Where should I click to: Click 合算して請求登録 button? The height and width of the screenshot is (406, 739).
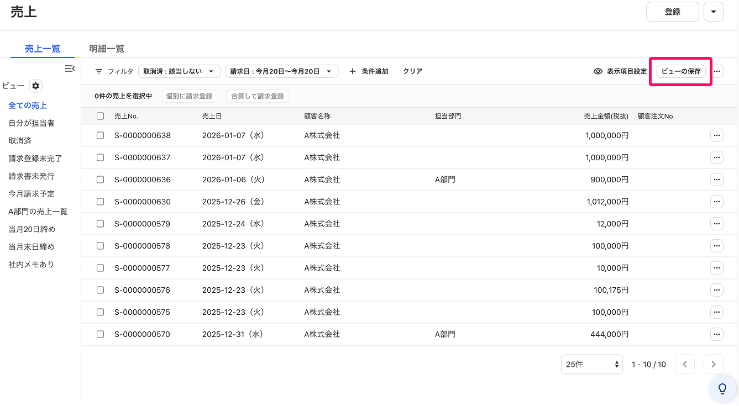258,96
